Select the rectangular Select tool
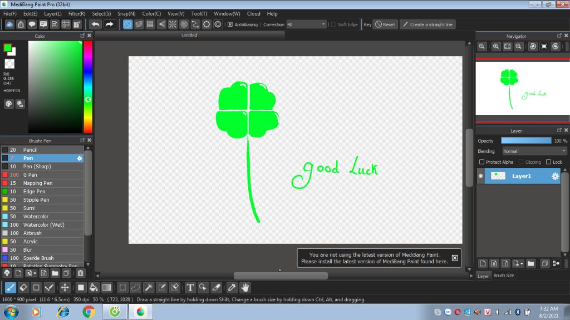Image resolution: width=570 pixels, height=320 pixels. tap(122, 288)
